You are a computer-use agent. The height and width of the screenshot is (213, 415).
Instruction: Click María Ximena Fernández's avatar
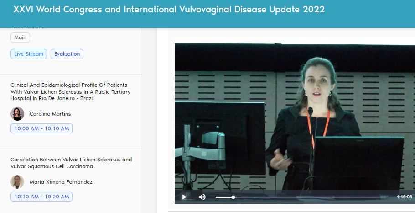click(x=17, y=182)
